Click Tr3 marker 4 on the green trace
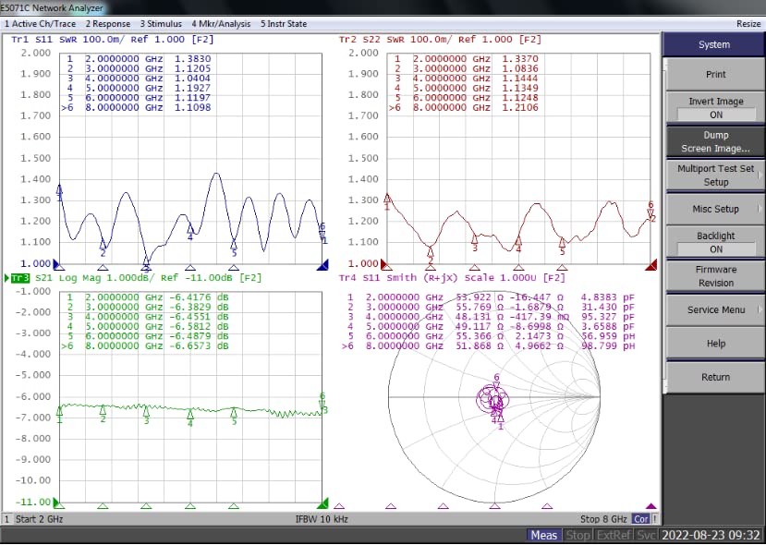Screen dimensions: 766x545 click(x=190, y=418)
